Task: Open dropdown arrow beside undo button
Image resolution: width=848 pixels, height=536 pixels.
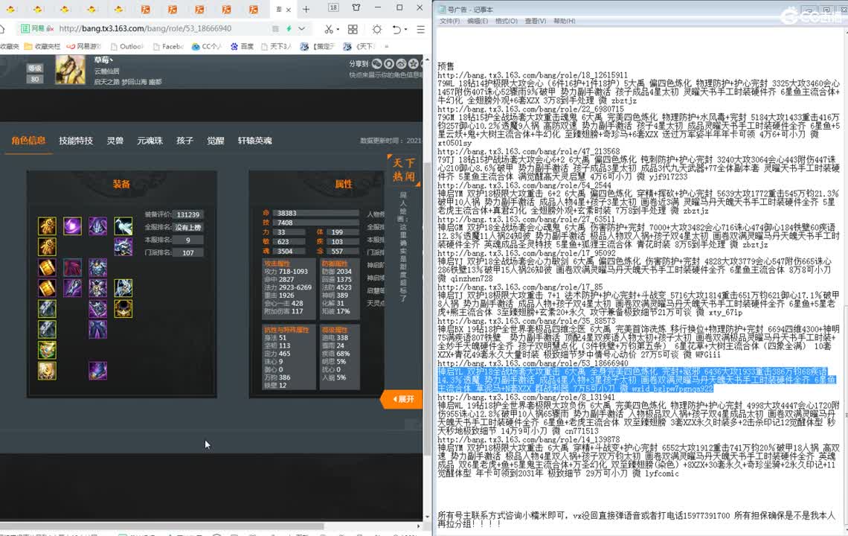Action: pos(406,29)
